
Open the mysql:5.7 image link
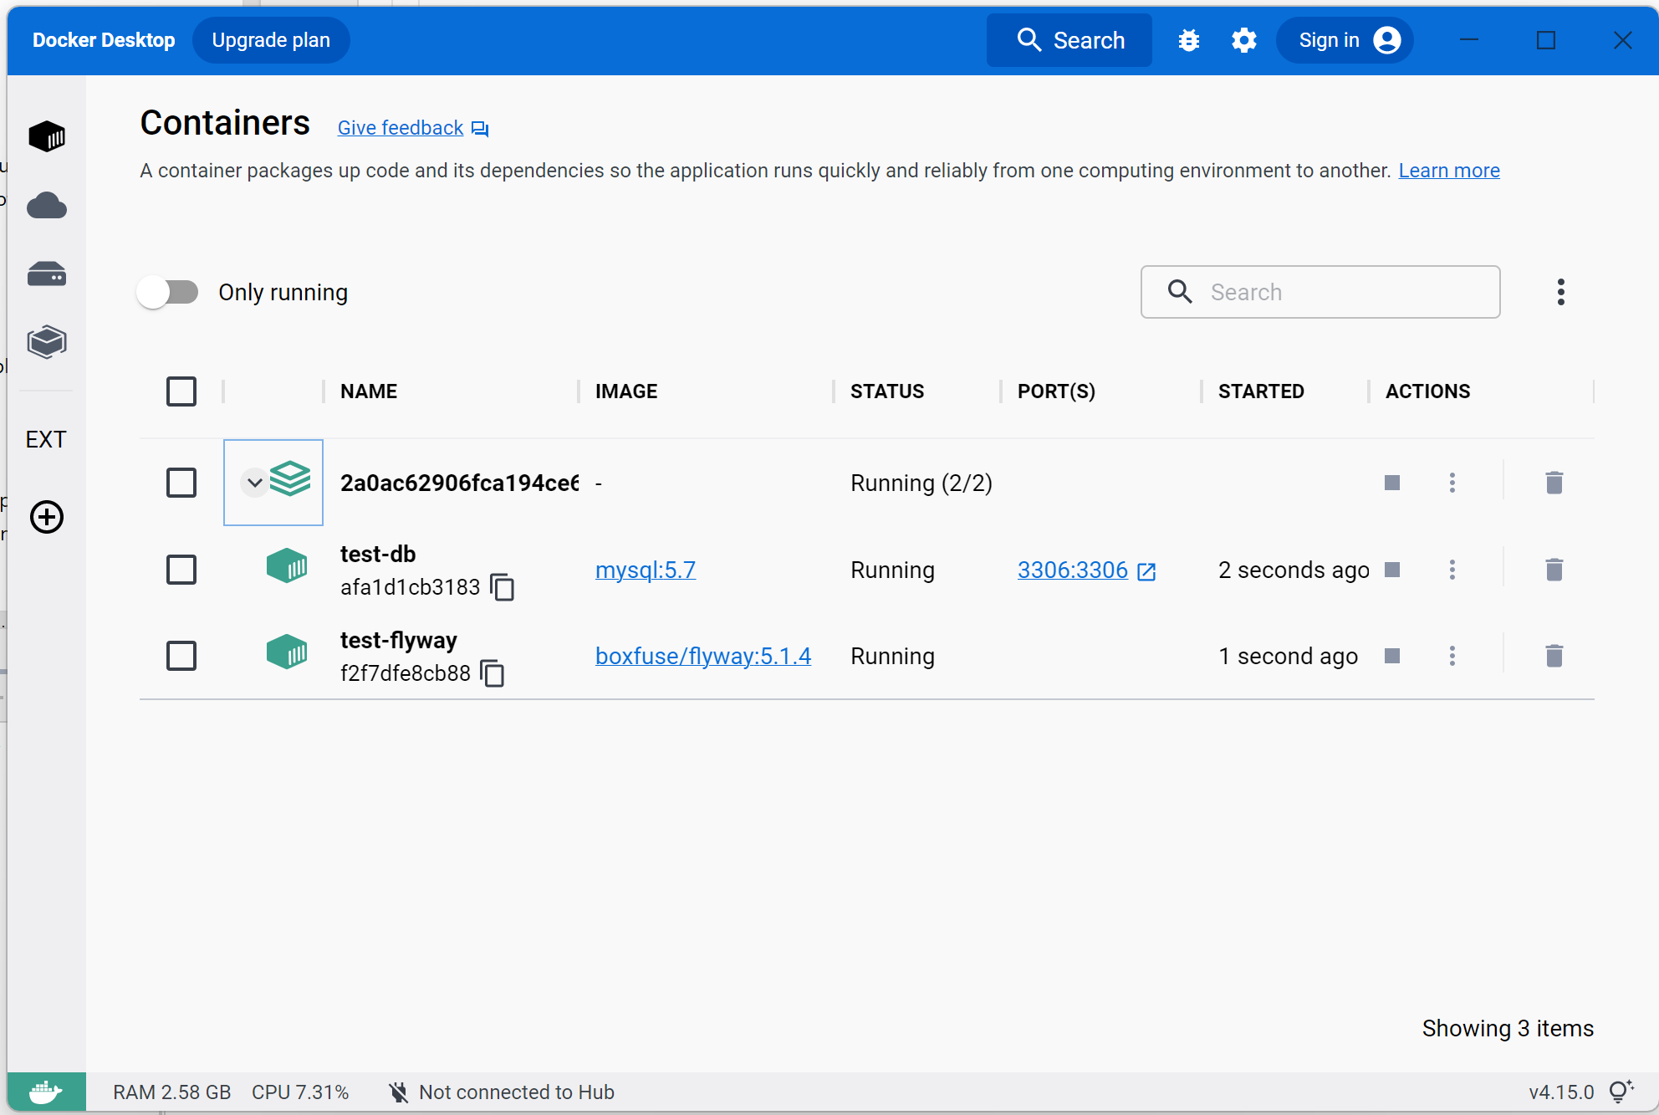645,570
